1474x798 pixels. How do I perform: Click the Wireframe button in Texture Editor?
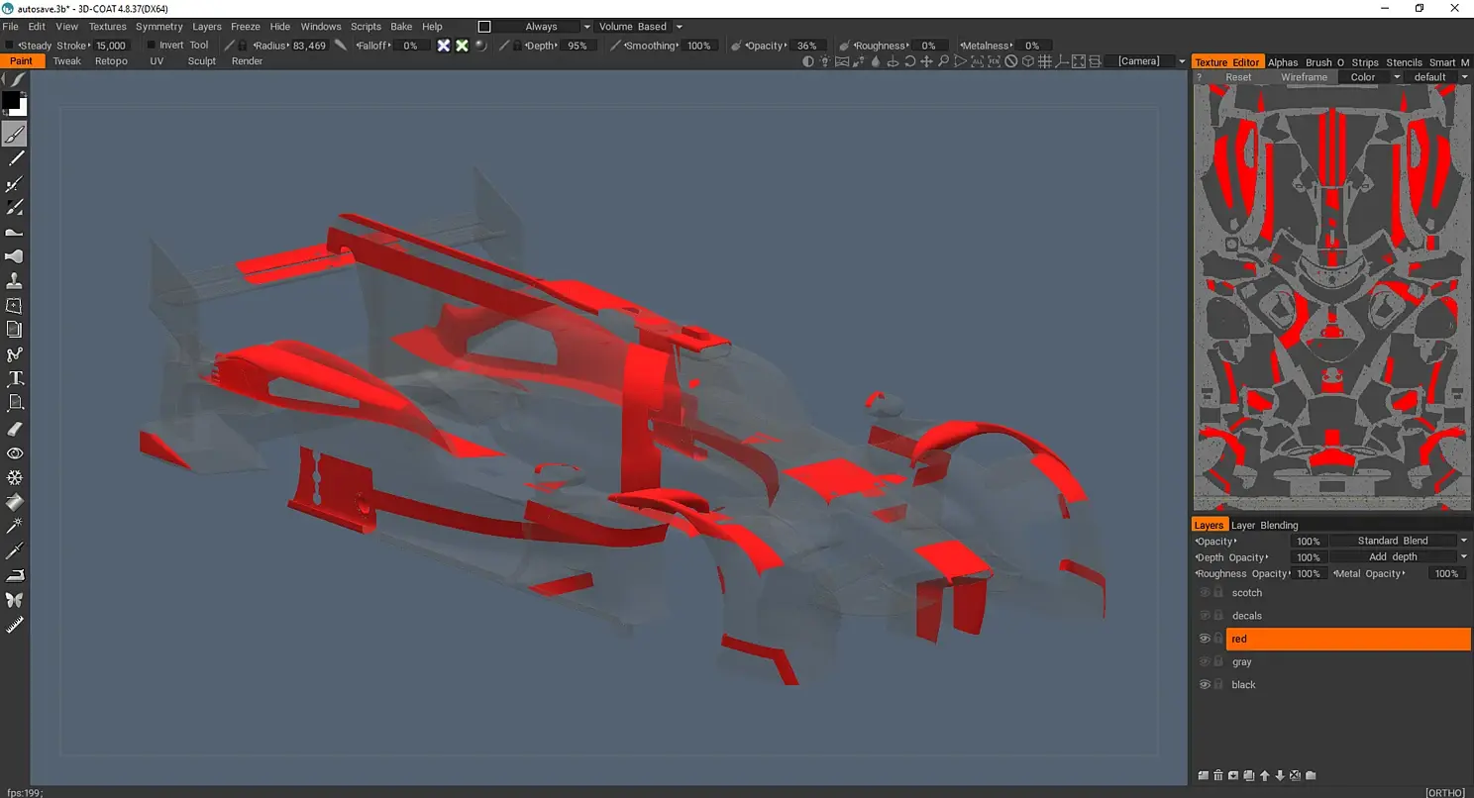click(x=1304, y=77)
